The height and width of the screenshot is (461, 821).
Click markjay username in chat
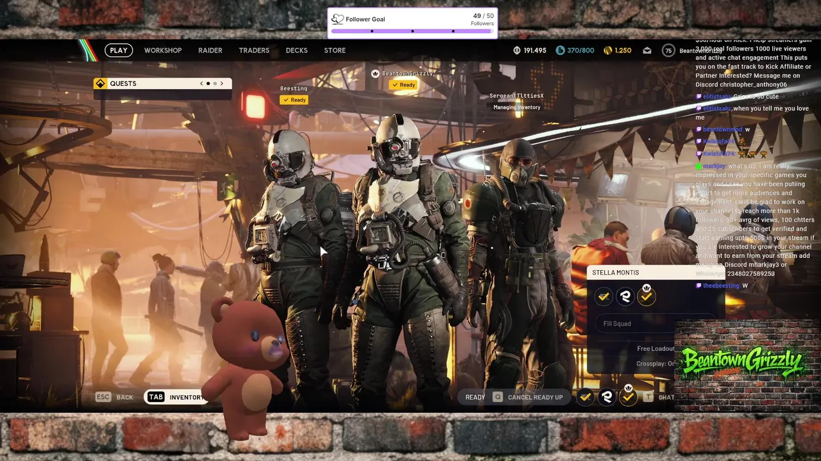click(x=714, y=166)
